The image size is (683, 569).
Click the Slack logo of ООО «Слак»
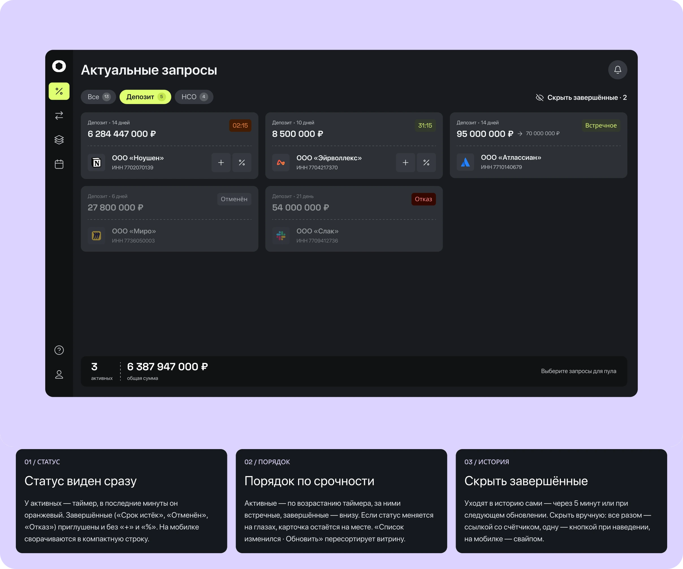[281, 236]
